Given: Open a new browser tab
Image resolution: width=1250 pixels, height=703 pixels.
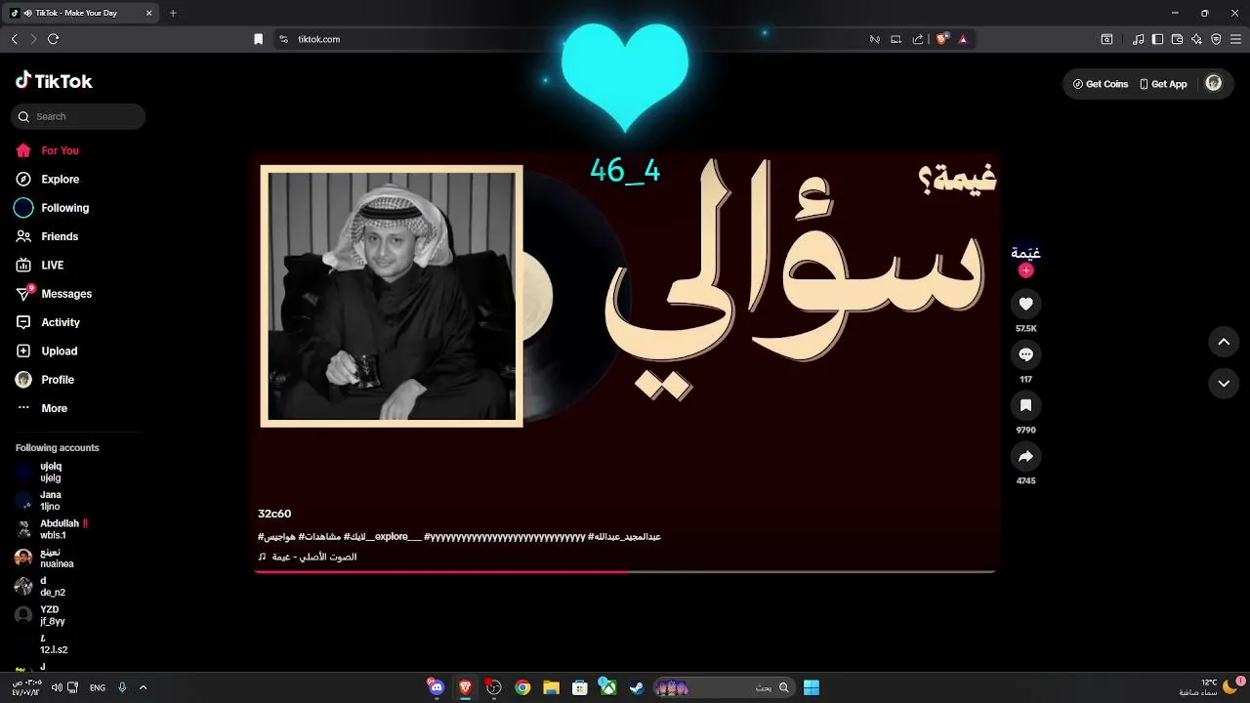Looking at the screenshot, I should [173, 13].
